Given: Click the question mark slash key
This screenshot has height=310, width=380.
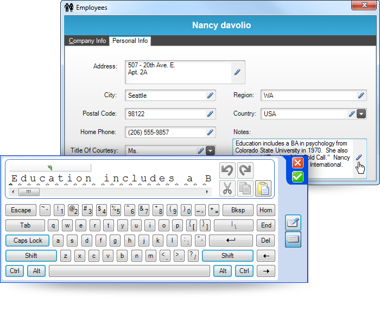Looking at the screenshot, I should 193,256.
